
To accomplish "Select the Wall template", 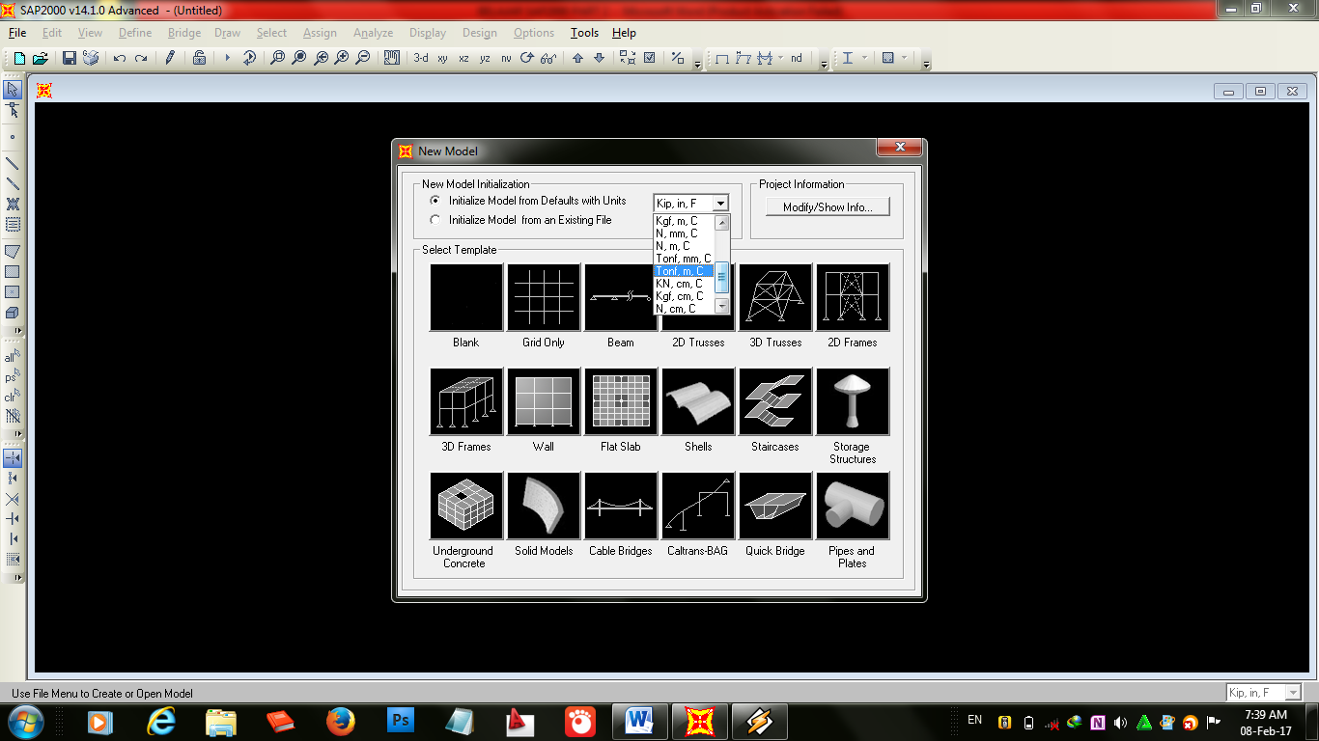I will 544,401.
